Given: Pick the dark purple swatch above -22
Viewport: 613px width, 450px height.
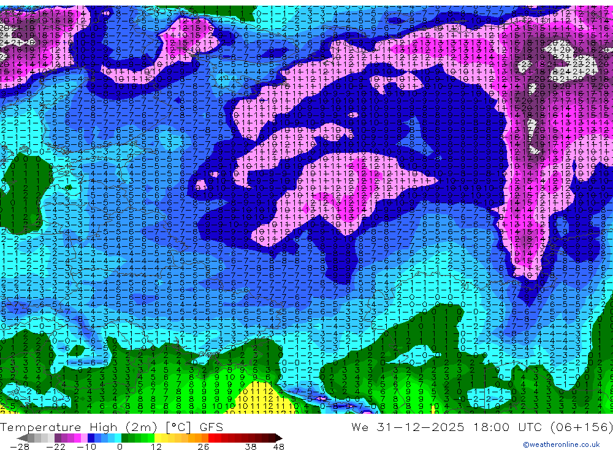Looking at the screenshot, I should (x=58, y=438).
